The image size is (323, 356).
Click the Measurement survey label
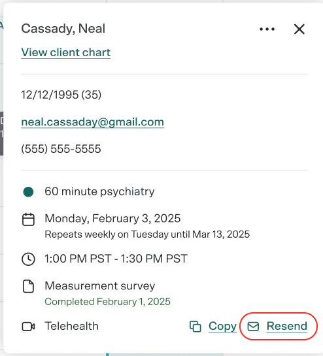coord(100,285)
